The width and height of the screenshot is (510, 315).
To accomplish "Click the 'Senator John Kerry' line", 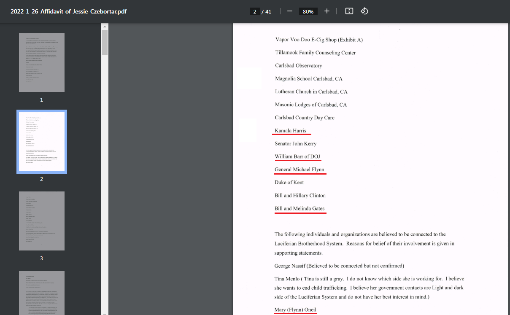I will click(296, 144).
